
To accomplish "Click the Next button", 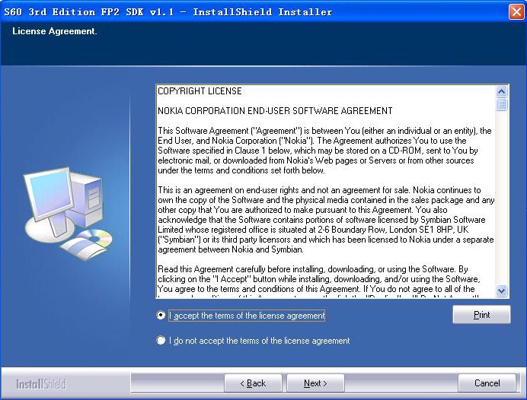I will (x=315, y=383).
